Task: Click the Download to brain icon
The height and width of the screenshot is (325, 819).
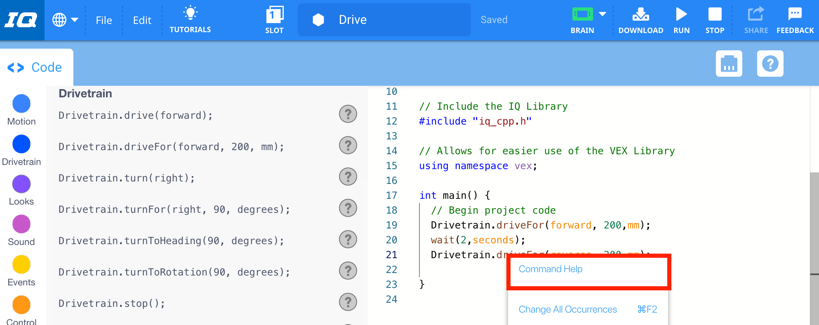Action: [640, 15]
